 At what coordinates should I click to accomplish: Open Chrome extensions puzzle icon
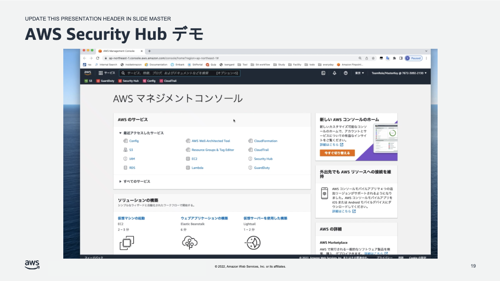tap(395, 58)
